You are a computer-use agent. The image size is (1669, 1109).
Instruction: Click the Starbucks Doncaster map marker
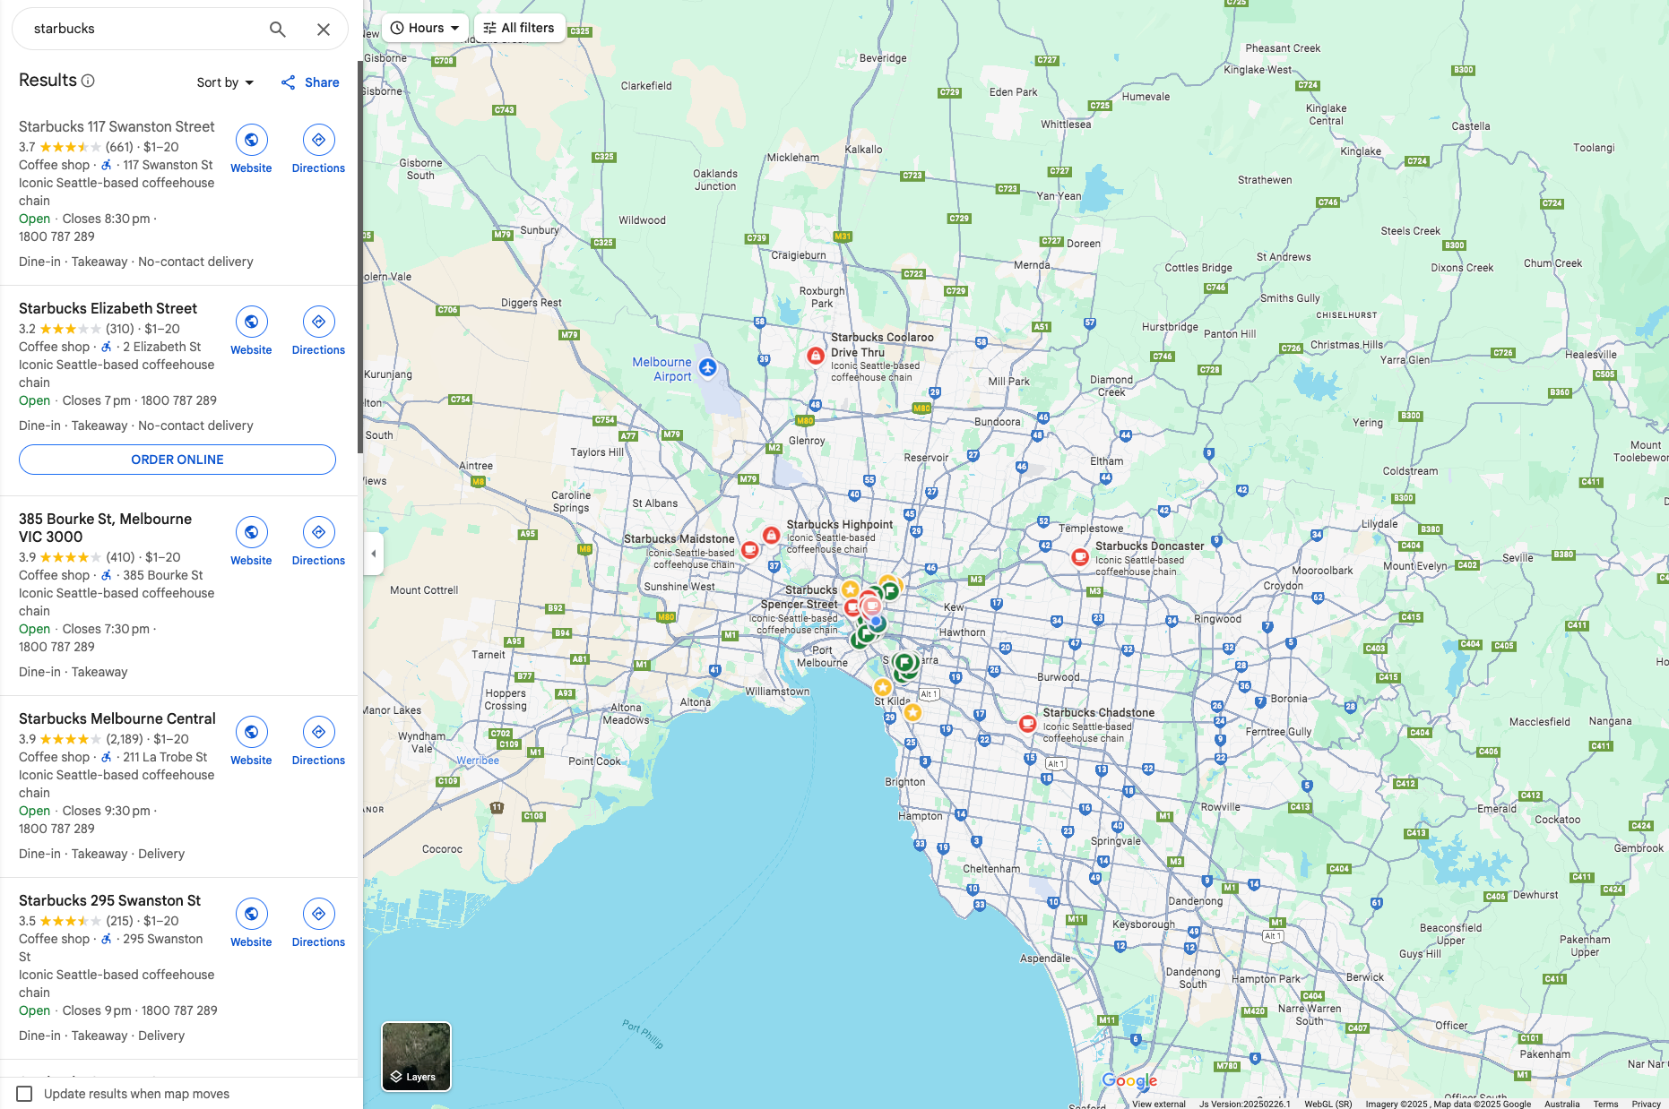click(1080, 557)
